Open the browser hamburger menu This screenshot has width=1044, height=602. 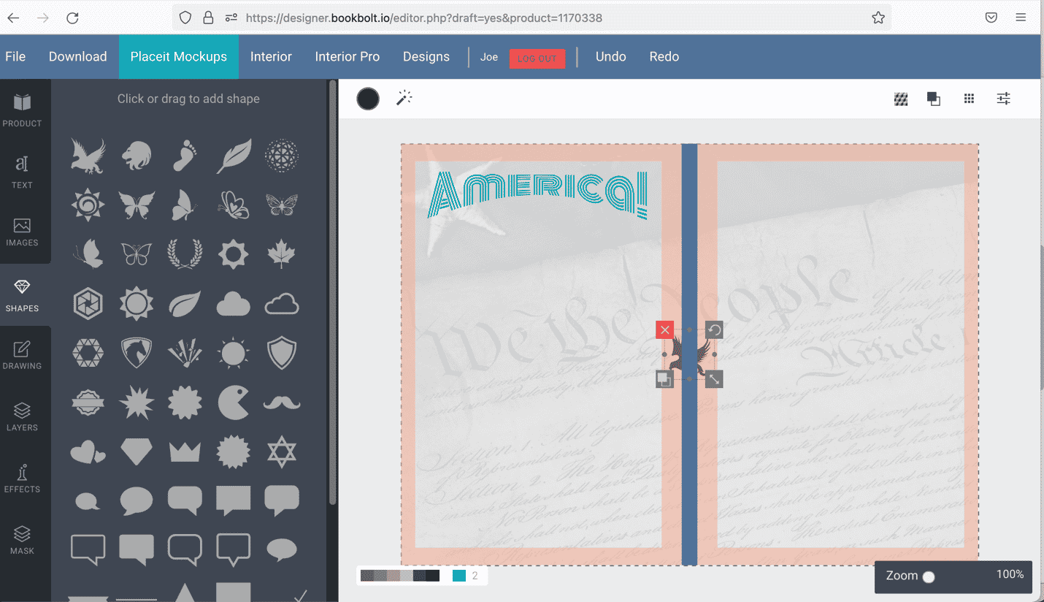1021,18
